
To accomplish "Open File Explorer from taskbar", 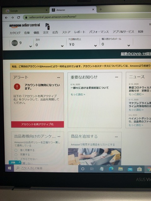I will [120, 169].
